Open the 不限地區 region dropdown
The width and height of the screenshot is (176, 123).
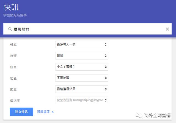click(x=81, y=78)
